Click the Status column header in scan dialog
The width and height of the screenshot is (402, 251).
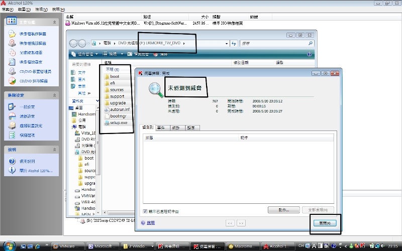click(x=190, y=138)
